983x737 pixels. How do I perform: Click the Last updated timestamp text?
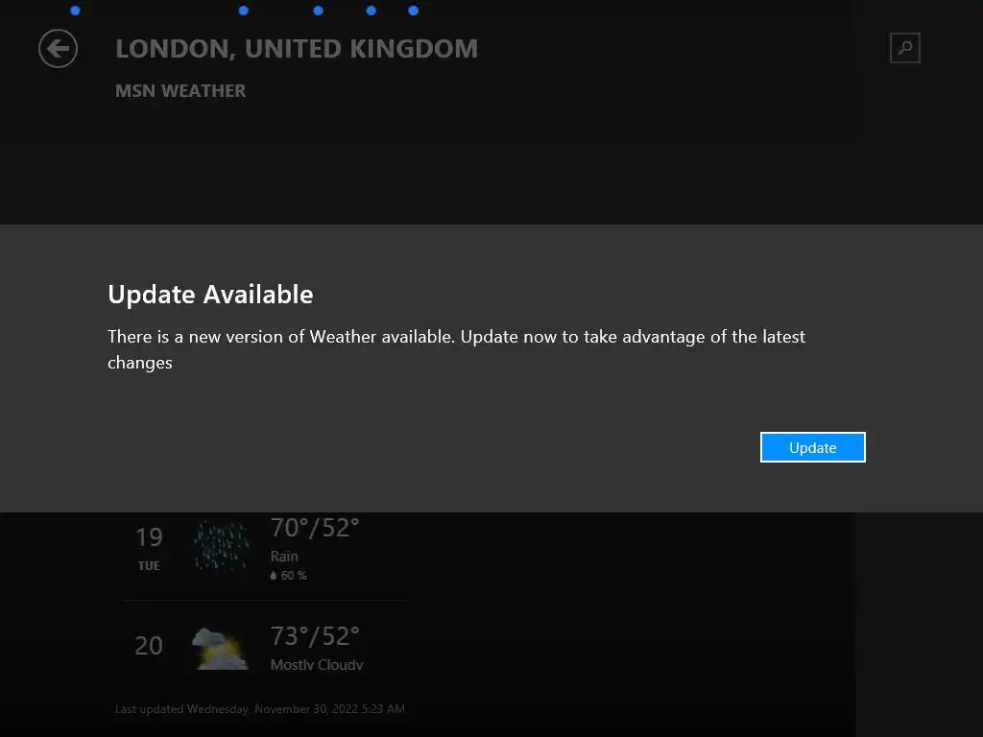(259, 709)
